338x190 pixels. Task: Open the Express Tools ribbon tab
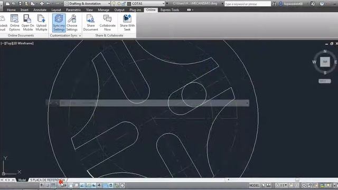click(170, 10)
